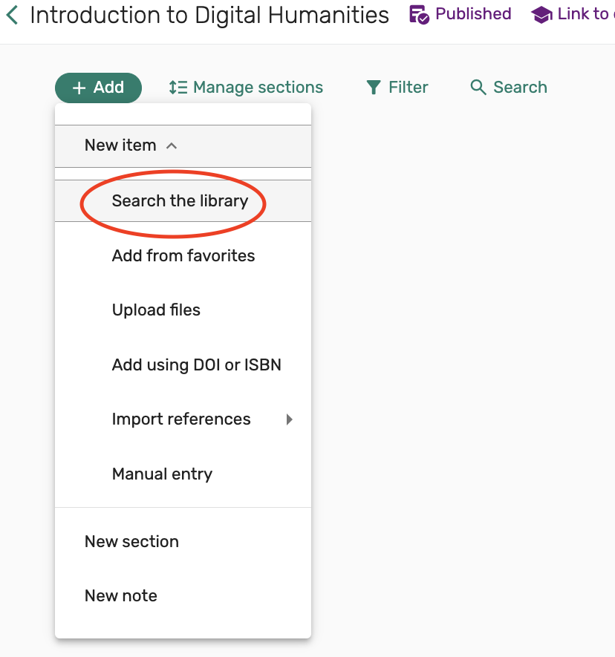Select Manual entry option
Image resolution: width=615 pixels, height=657 pixels.
tap(162, 474)
